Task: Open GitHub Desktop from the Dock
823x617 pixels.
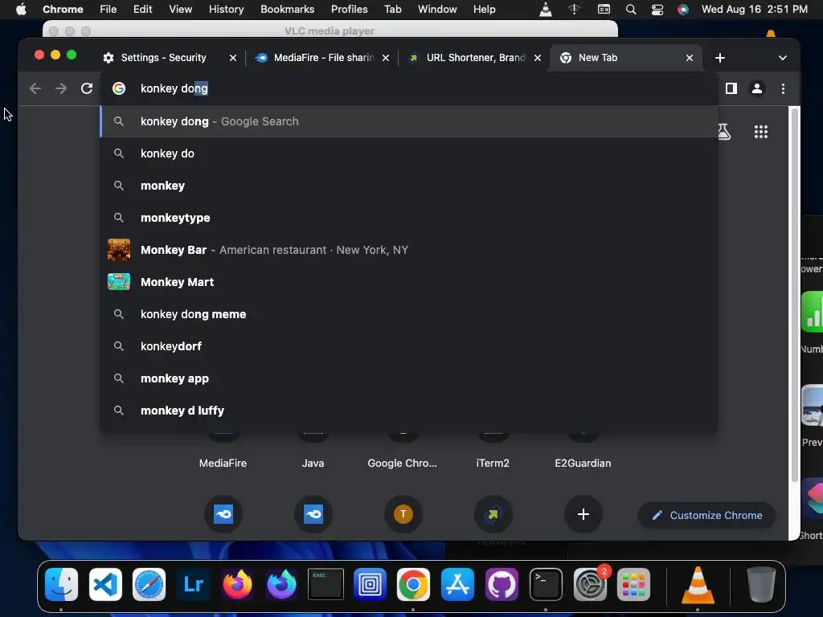Action: [x=502, y=585]
